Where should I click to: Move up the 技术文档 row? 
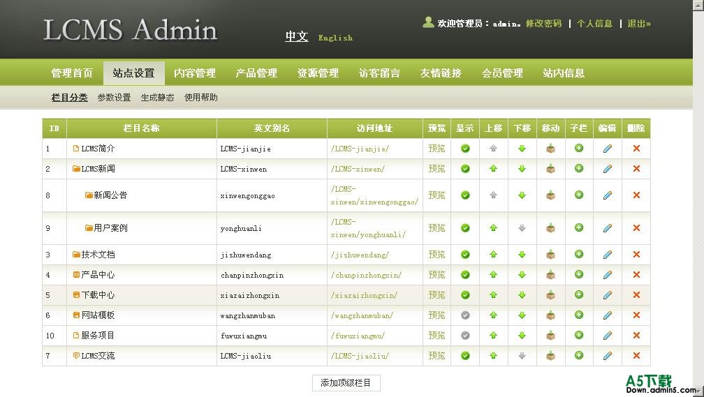tap(493, 255)
